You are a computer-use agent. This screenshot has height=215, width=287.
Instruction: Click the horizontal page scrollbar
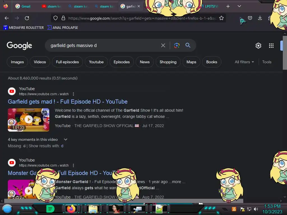tap(124, 201)
